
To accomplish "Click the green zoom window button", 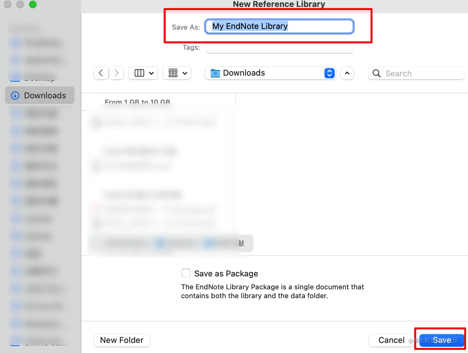I will coord(32,4).
